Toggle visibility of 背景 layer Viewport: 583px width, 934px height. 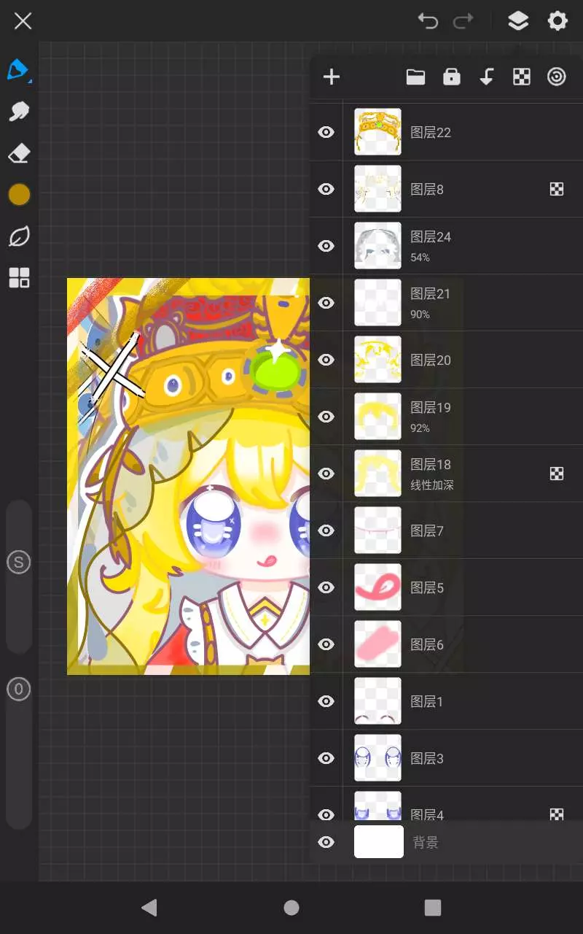pos(326,842)
